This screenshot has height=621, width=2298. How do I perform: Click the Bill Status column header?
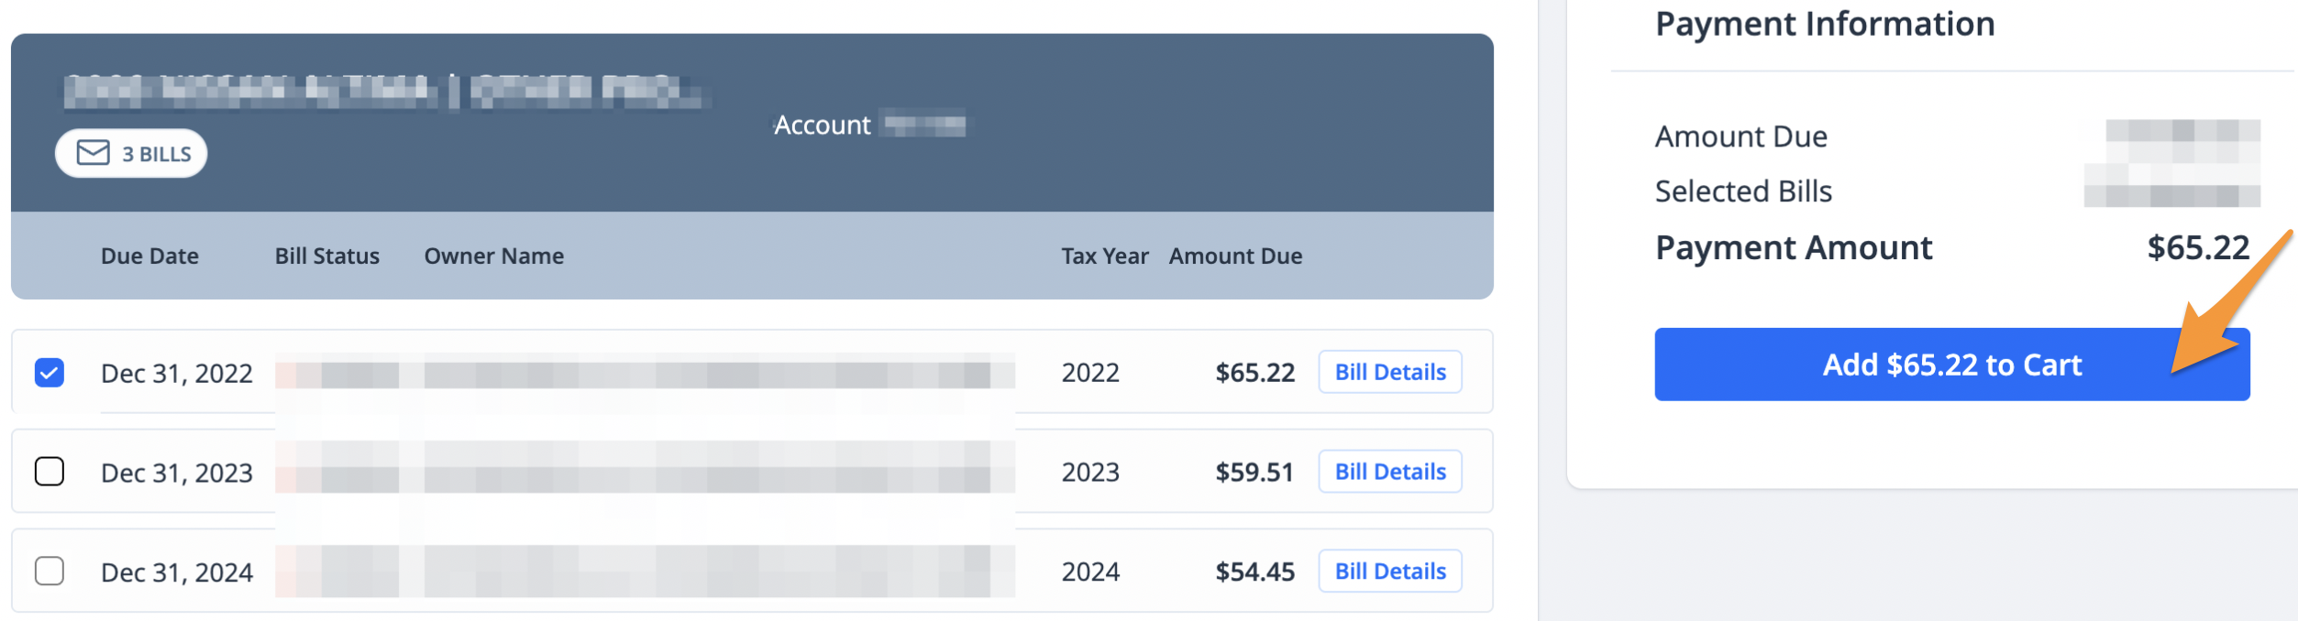pos(327,256)
